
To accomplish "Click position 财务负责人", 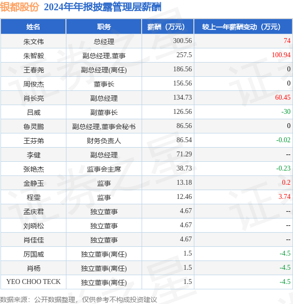I will (x=104, y=141).
